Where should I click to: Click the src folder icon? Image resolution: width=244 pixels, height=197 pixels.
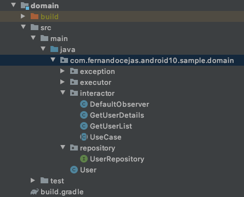click(35, 27)
